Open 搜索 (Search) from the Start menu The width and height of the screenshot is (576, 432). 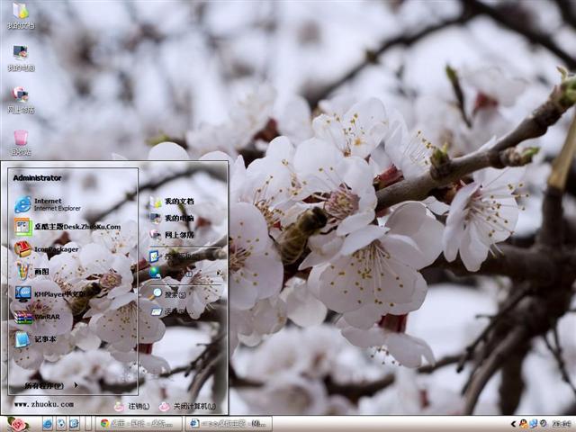173,294
